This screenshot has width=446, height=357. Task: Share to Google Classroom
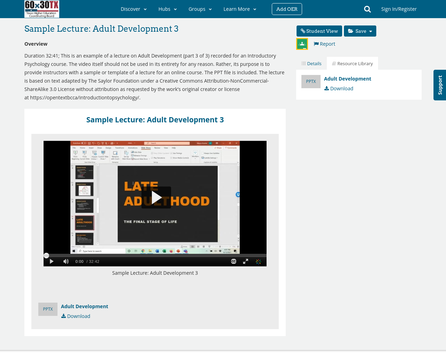tap(302, 43)
